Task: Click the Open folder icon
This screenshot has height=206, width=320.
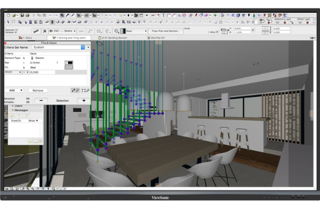Action: pos(14,15)
